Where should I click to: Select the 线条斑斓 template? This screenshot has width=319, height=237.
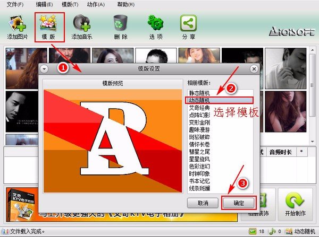(x=220, y=188)
